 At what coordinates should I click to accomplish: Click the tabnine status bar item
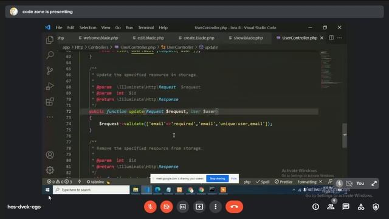coord(98,182)
